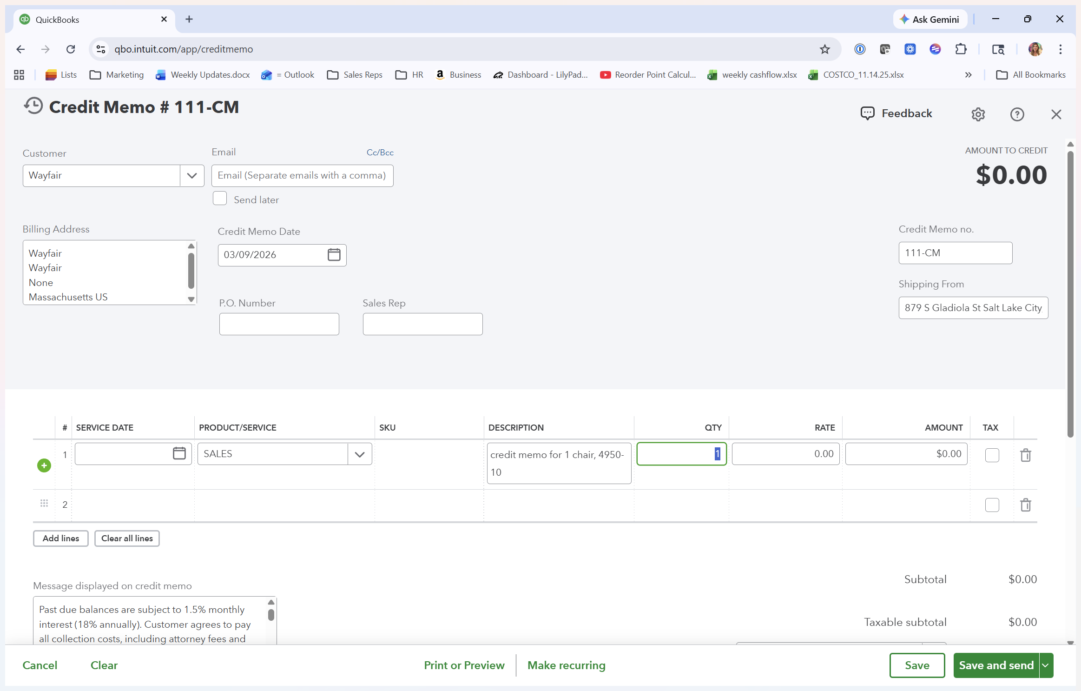The width and height of the screenshot is (1081, 691).
Task: Click green add line plus icon
Action: (44, 465)
